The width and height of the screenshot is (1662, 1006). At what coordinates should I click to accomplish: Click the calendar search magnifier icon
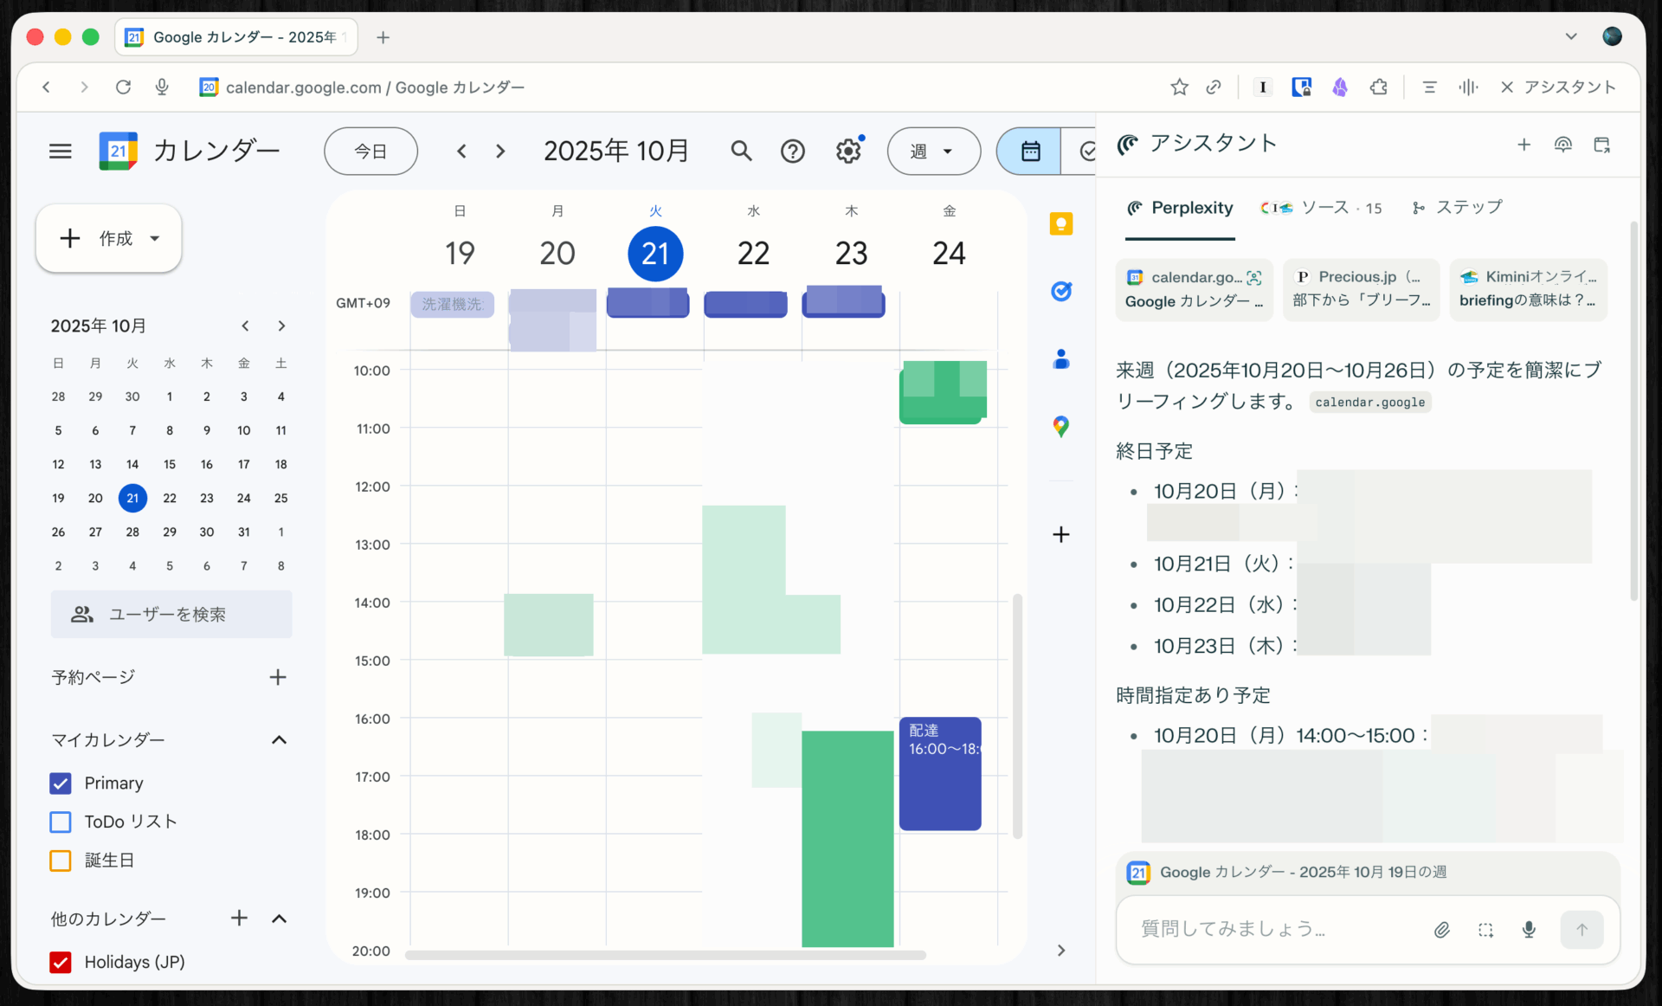click(x=741, y=152)
